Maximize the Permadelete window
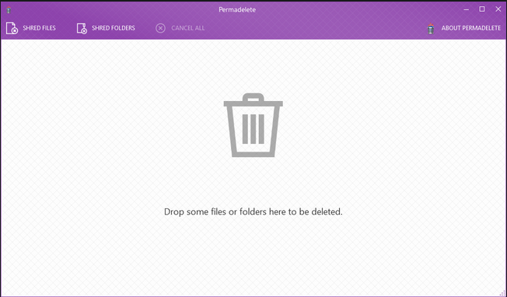507x297 pixels. (x=482, y=9)
